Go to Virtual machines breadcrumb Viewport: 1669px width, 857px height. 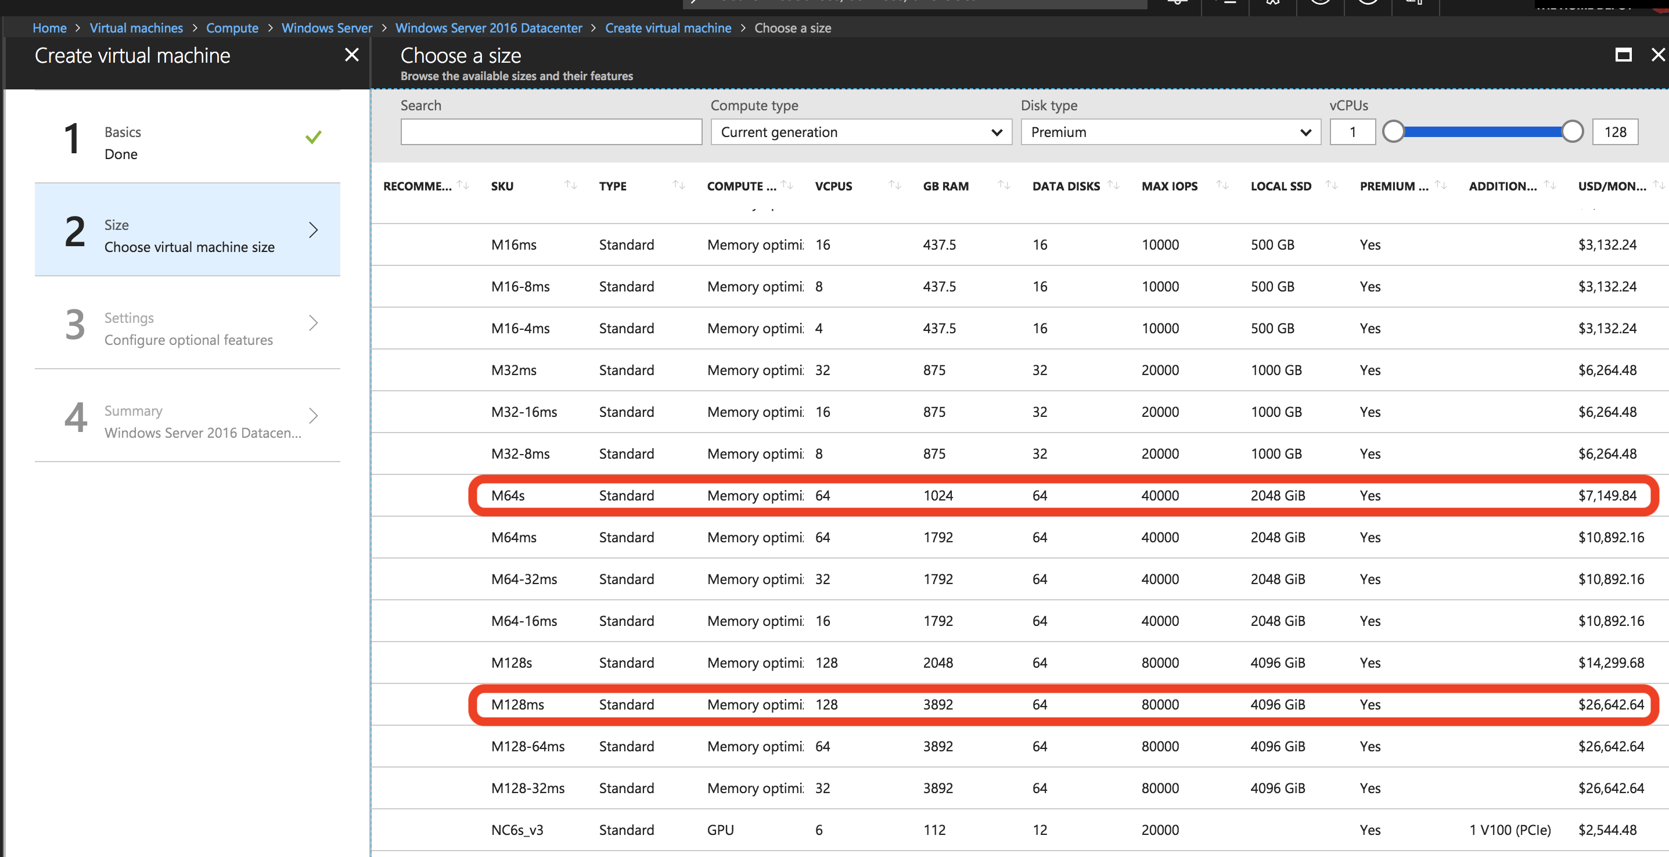(136, 28)
